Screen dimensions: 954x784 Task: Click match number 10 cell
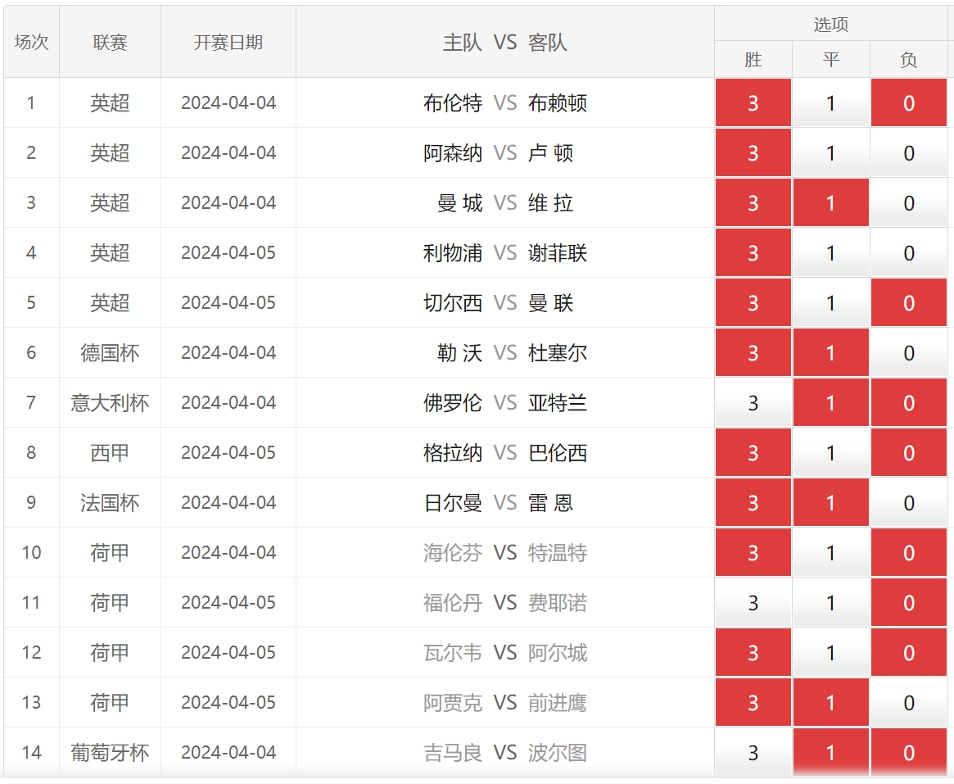(32, 552)
